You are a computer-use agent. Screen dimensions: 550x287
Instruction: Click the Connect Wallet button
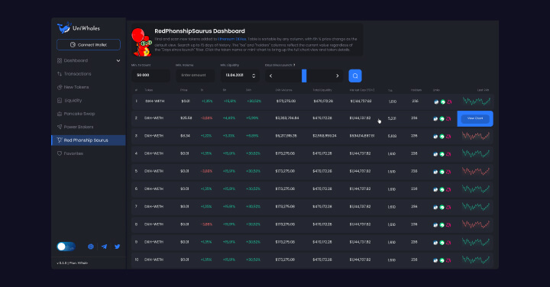point(89,45)
